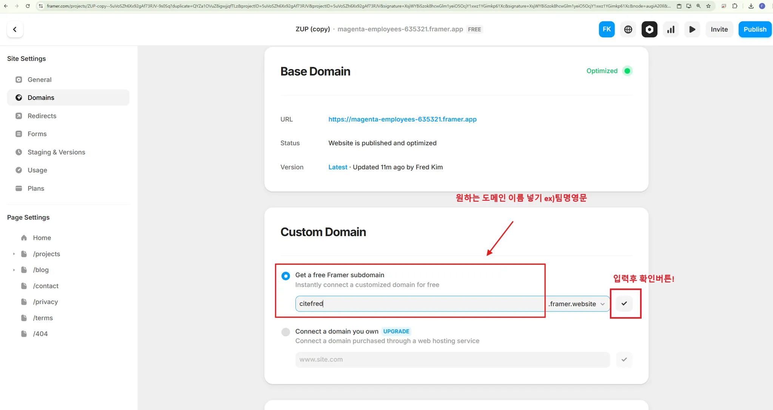Open the globe localization icon

click(x=628, y=29)
